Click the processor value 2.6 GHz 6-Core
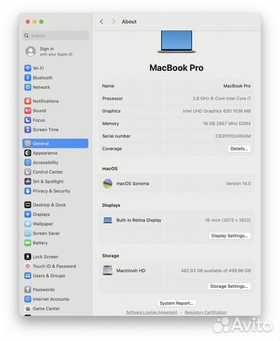The width and height of the screenshot is (280, 341). point(222,99)
